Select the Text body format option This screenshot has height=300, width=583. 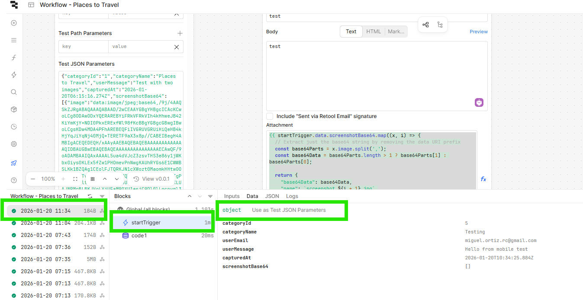[x=351, y=32]
